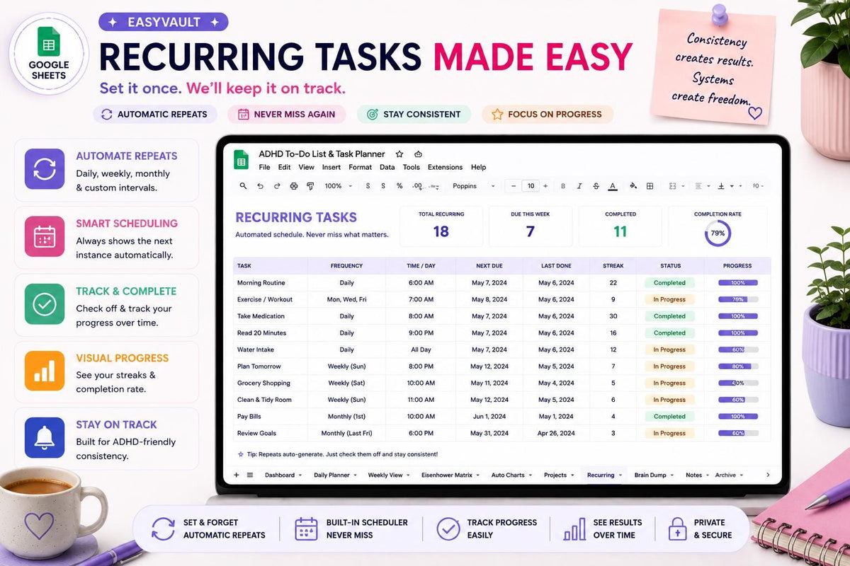Select the Apr 26, 2024 last done cell
Viewport: 850px width, 566px height.
tap(556, 433)
